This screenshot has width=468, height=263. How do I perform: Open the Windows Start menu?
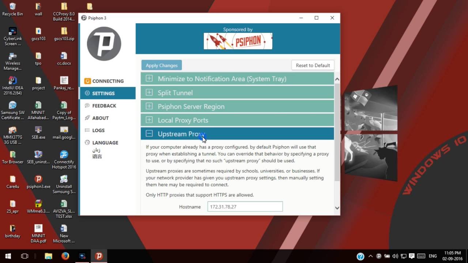[8, 256]
